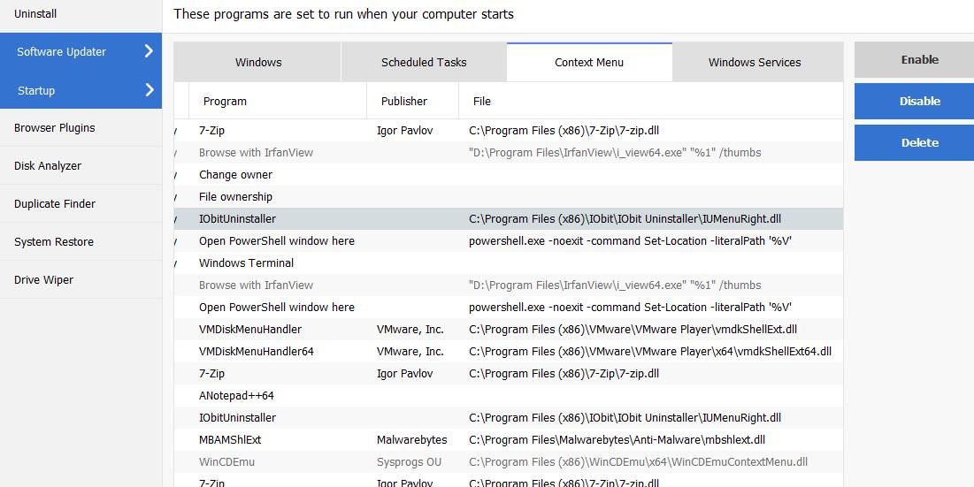Expand the Software Updater chevron arrow
Screen dimensions: 974x487
tap(149, 51)
